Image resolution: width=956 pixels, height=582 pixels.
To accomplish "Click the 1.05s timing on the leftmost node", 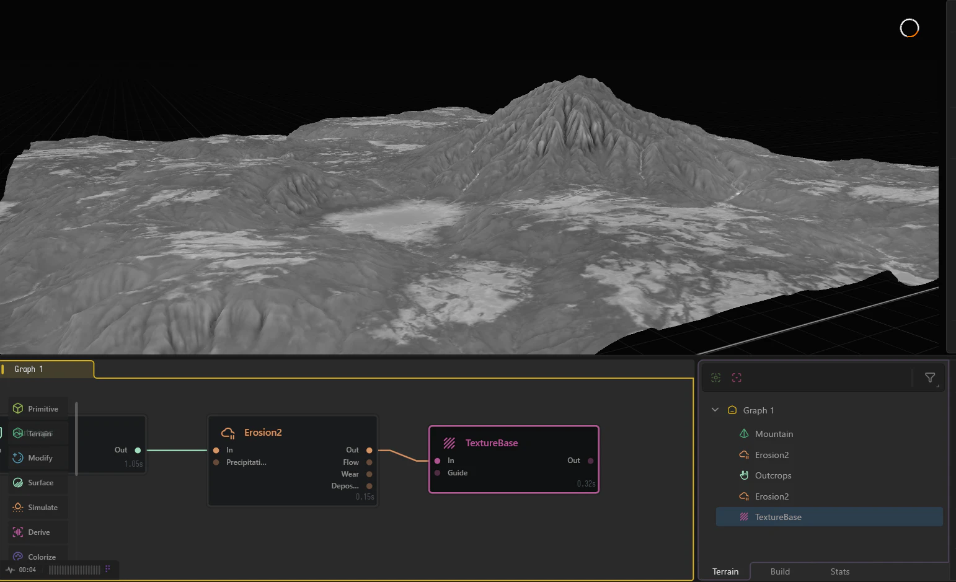I will coord(134,464).
